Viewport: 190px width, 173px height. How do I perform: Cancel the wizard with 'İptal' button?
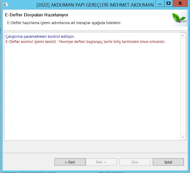coord(168,162)
